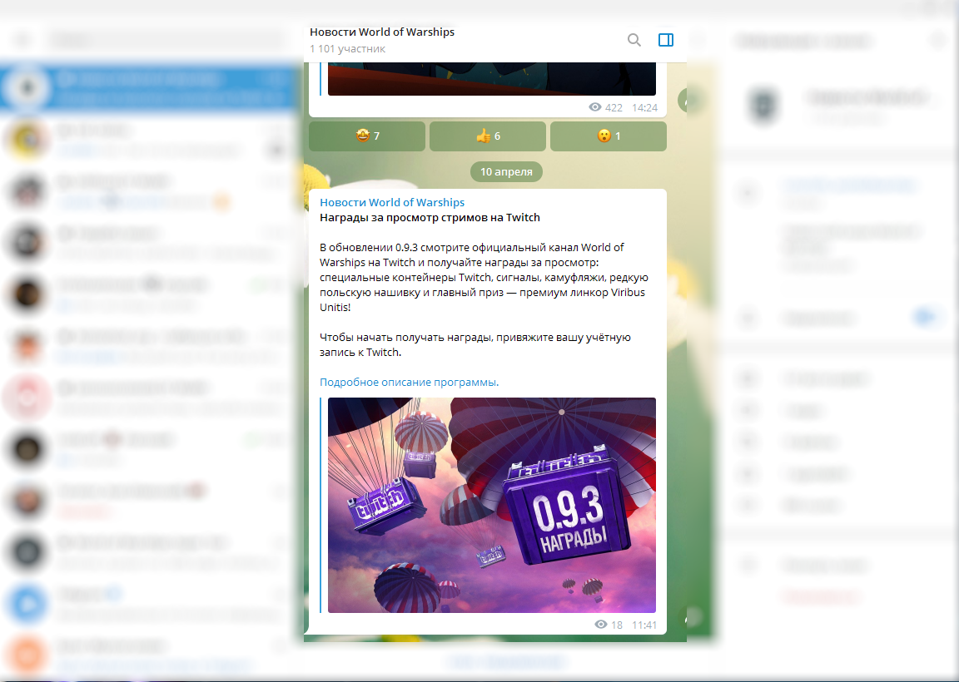Click the '10 апреля' date badge
The height and width of the screenshot is (682, 959).
point(506,171)
